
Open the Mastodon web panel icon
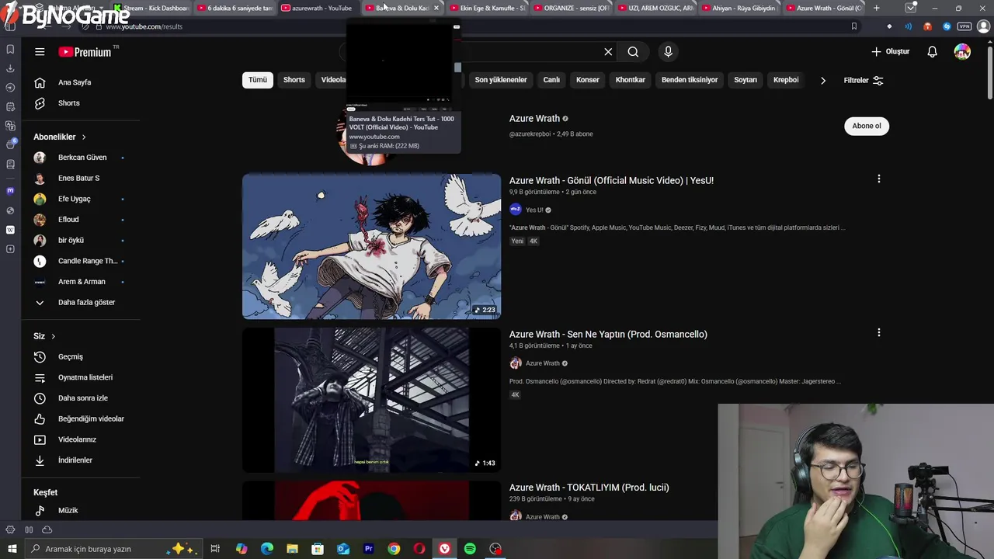click(10, 190)
